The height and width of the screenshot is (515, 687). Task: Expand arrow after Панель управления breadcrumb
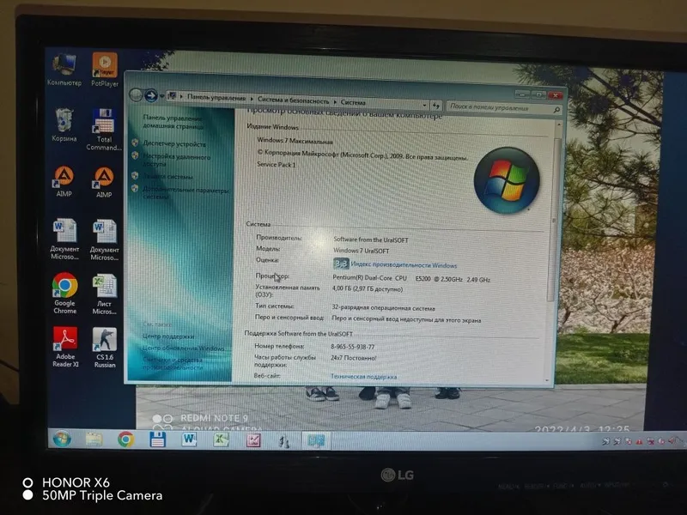(252, 99)
